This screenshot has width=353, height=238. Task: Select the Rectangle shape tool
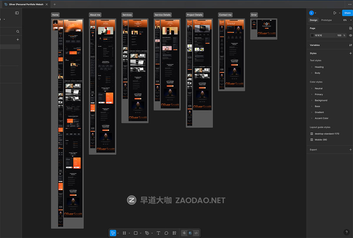coord(136,233)
